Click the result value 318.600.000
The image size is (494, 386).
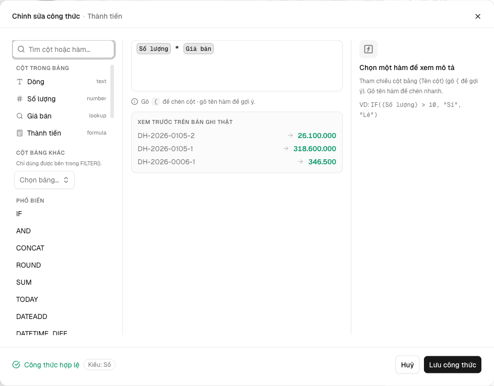pos(315,149)
